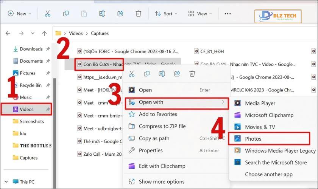This screenshot has height=189, width=318.
Task: Open Pictures in the sidebar
Action: tap(24, 73)
